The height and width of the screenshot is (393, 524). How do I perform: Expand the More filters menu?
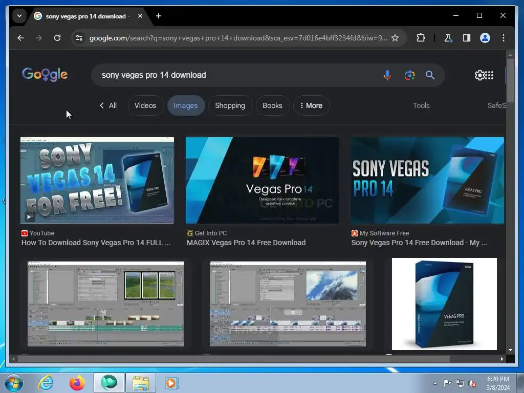311,105
